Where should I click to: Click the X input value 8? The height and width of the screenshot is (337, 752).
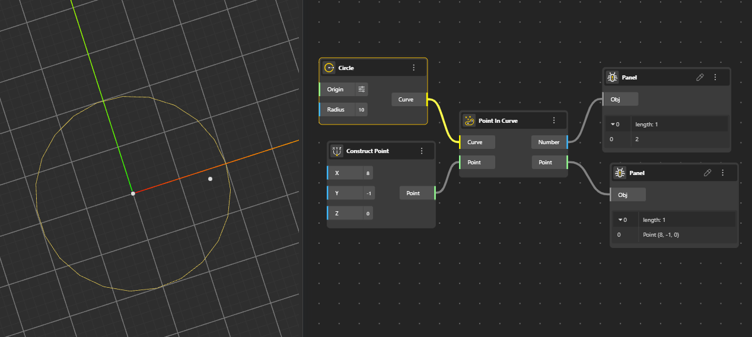pyautogui.click(x=368, y=173)
